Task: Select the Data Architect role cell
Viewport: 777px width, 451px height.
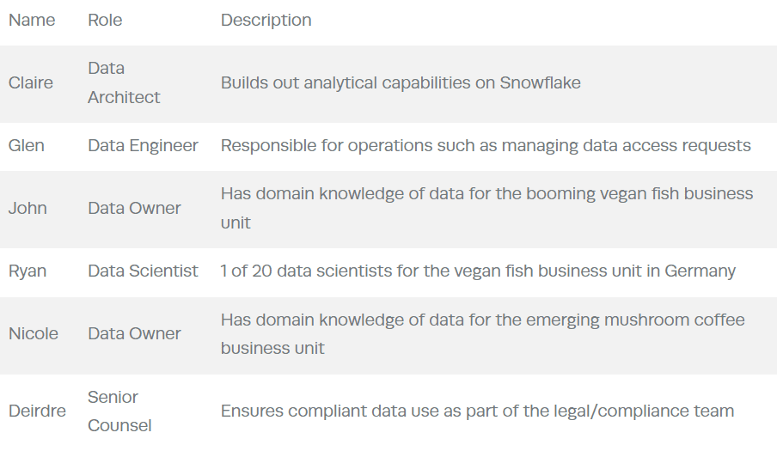Action: [x=124, y=82]
